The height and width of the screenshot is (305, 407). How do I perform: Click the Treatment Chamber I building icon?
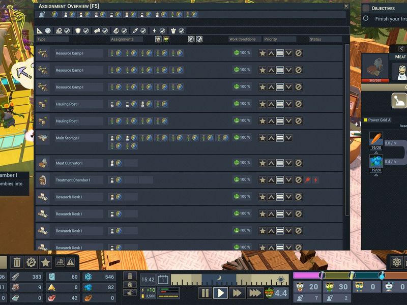43,180
